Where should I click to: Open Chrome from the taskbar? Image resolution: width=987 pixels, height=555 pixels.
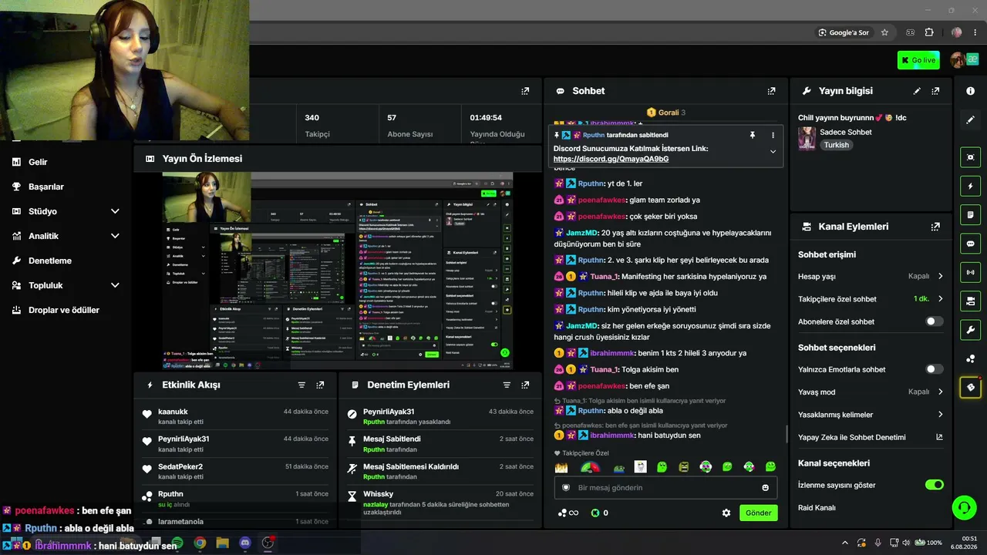point(200,543)
